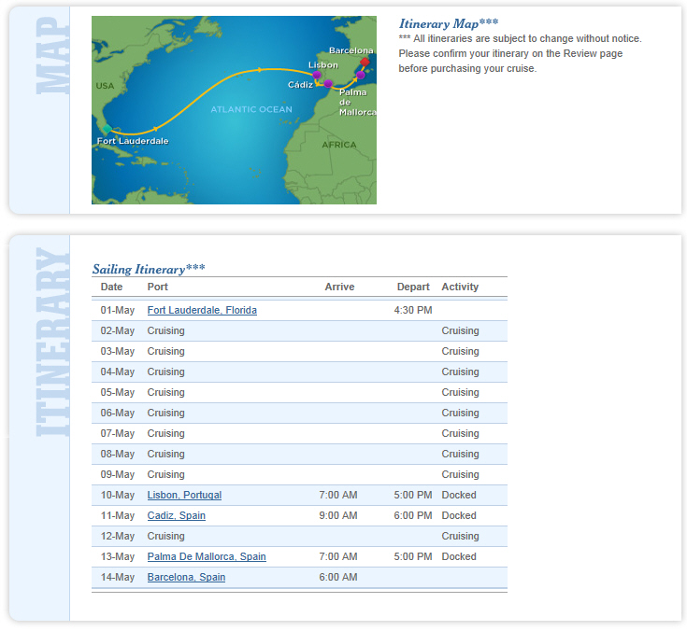Open the Barcelona, Spain port link
This screenshot has width=687, height=631.
(x=186, y=577)
